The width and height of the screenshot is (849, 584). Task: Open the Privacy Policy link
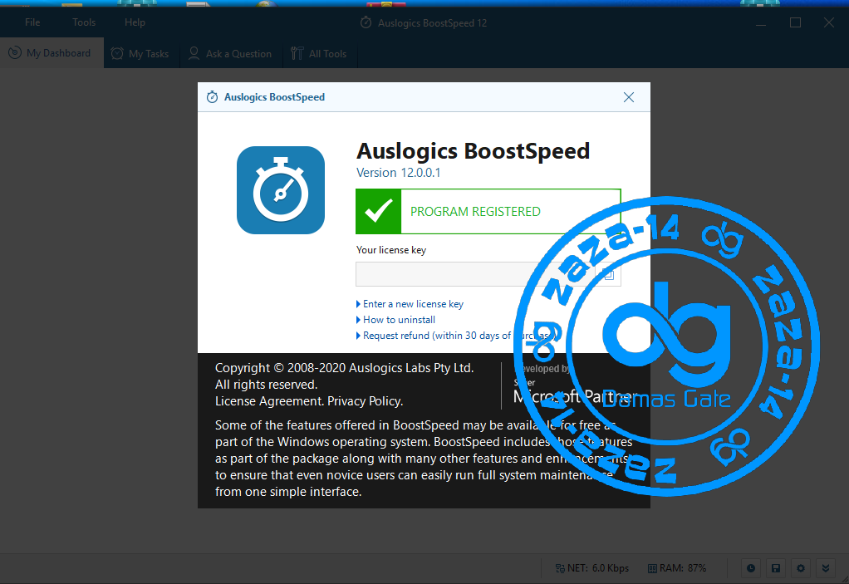point(366,401)
